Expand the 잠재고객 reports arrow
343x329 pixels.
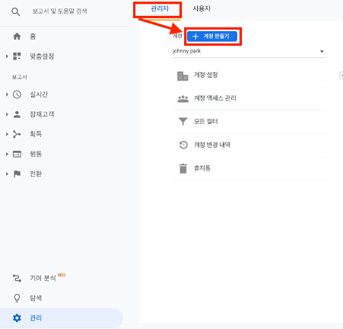point(7,114)
